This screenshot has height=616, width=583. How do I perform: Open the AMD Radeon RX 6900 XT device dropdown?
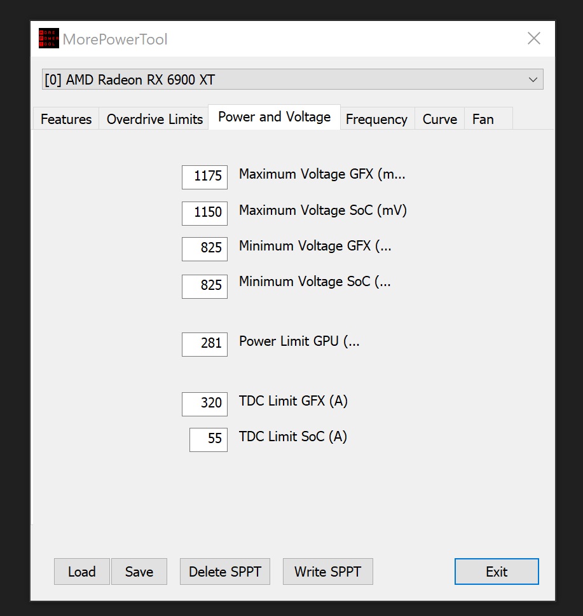pyautogui.click(x=292, y=79)
